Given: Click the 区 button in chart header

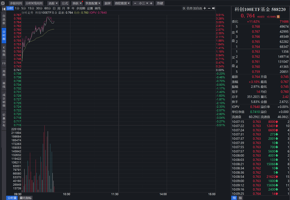Looking at the screenshot, I should 184,8.
